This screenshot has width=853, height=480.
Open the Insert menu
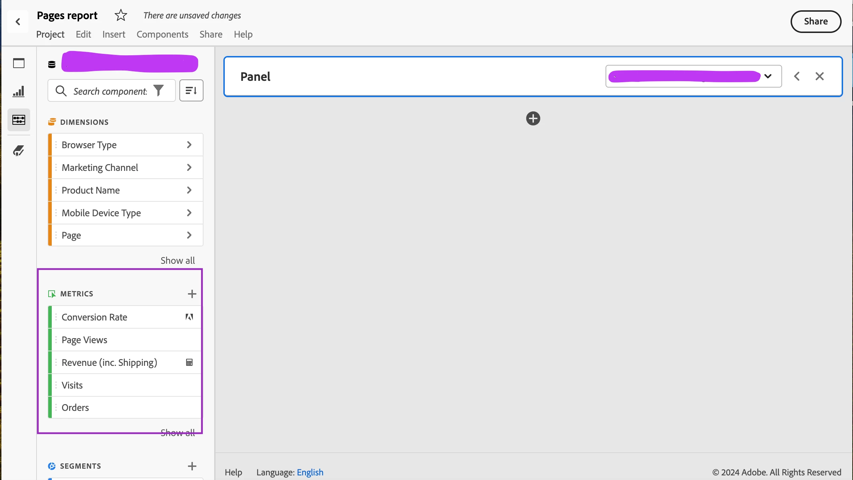click(x=113, y=34)
